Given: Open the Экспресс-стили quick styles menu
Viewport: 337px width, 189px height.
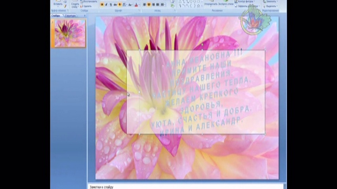Looking at the screenshot, I should pyautogui.click(x=226, y=4).
